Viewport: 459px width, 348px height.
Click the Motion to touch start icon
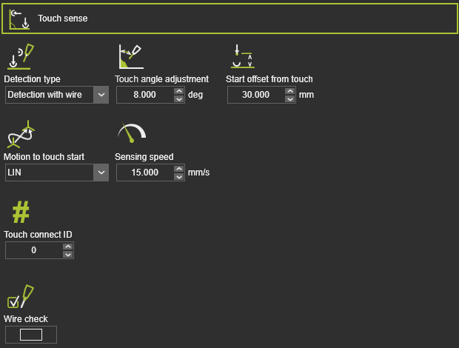coord(20,134)
